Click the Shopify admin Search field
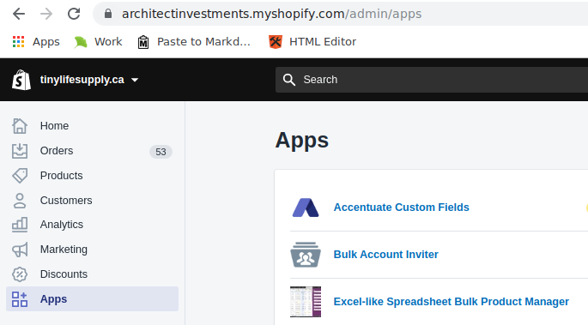The width and height of the screenshot is (588, 325). (x=432, y=80)
